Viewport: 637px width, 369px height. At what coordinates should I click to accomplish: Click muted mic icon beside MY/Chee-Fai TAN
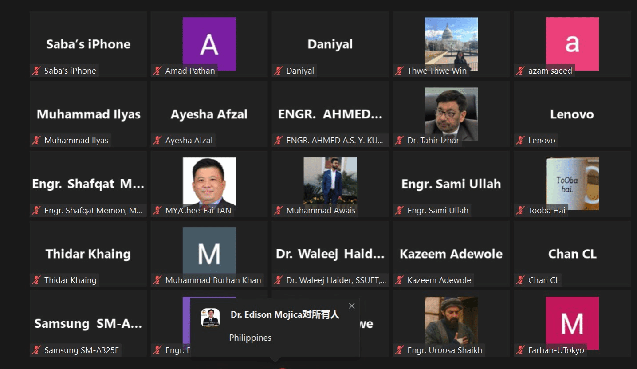tap(157, 210)
